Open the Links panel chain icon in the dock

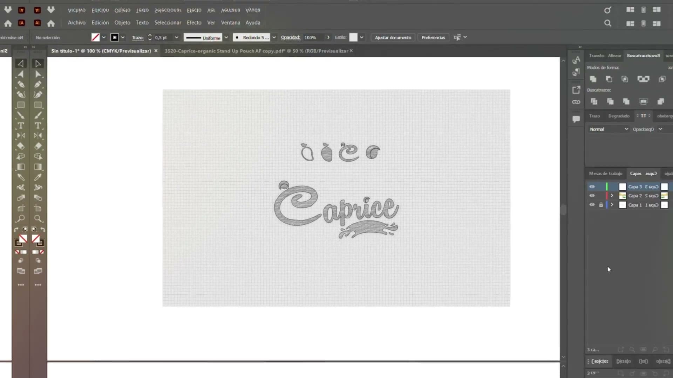576,102
